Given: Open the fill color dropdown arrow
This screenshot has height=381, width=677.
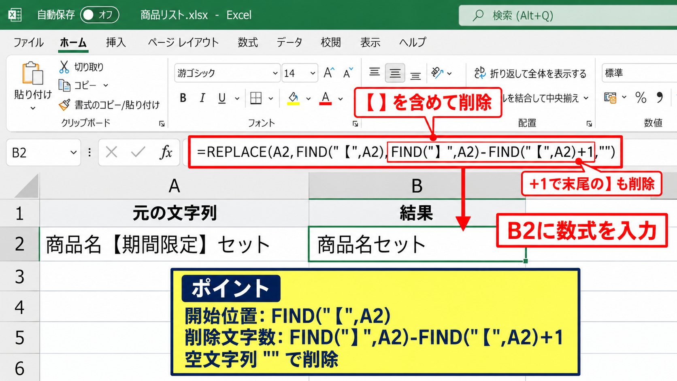Looking at the screenshot, I should point(308,98).
